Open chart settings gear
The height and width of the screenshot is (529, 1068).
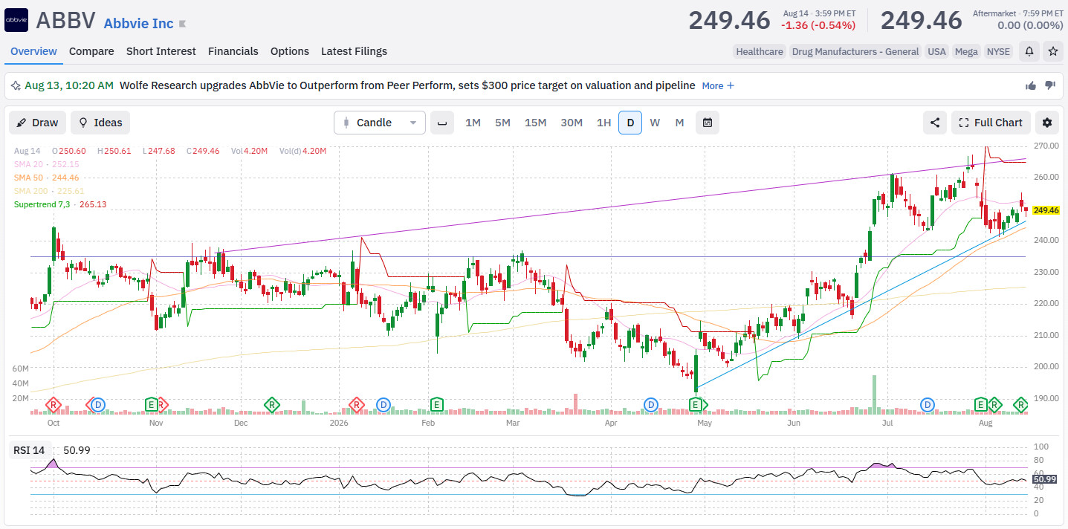tap(1048, 123)
